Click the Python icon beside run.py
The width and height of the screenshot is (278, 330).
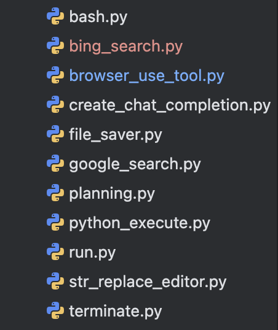pyautogui.click(x=55, y=252)
